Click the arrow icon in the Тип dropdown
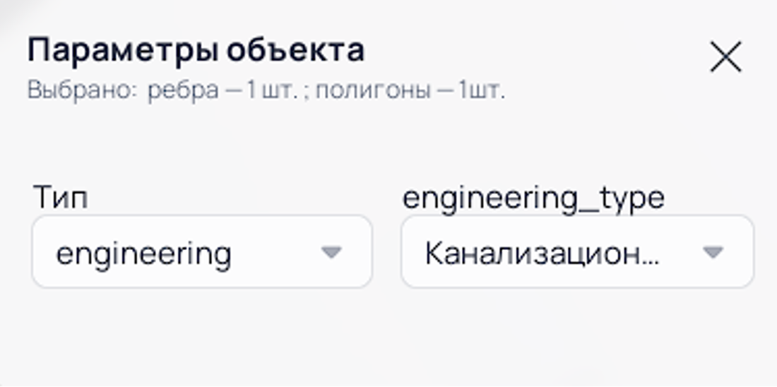777x387 pixels. (x=331, y=252)
